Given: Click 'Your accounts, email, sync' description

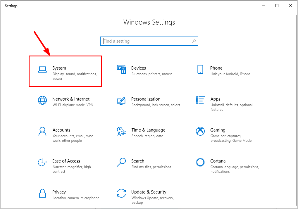Looking at the screenshot, I should click(x=73, y=138).
